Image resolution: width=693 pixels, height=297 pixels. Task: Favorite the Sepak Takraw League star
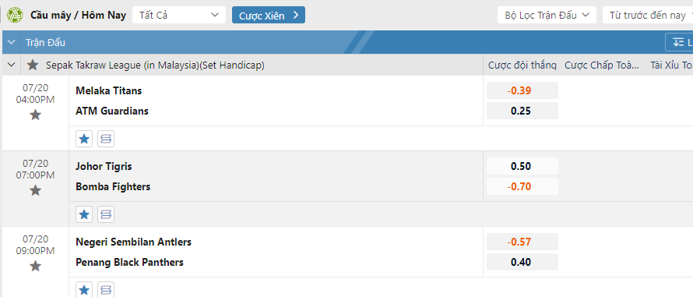click(x=33, y=65)
